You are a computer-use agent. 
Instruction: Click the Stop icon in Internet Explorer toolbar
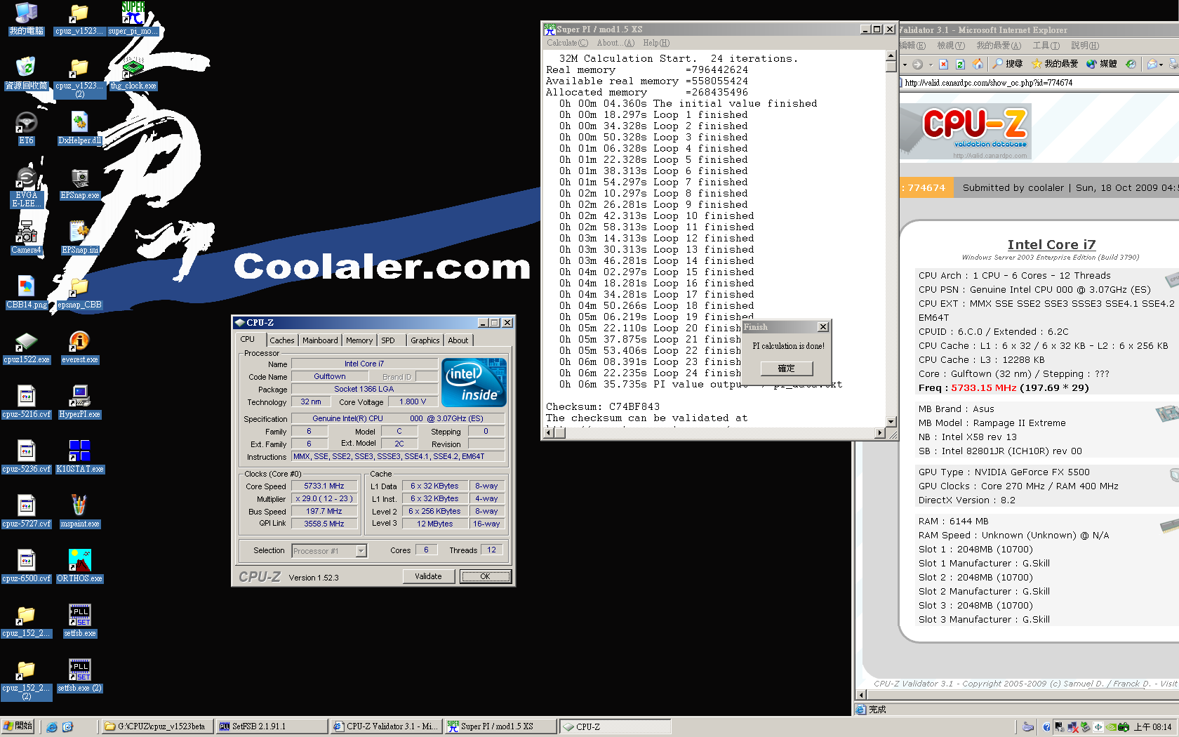pos(943,64)
